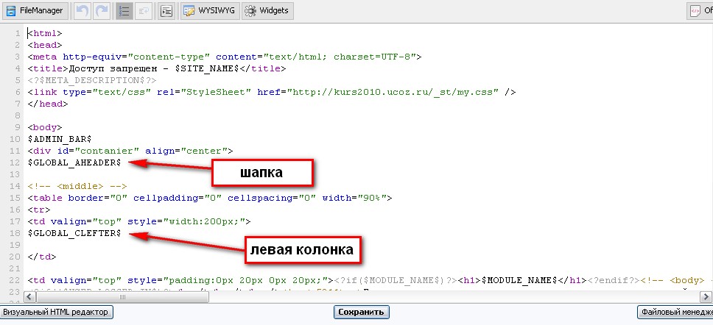Click line number 13 in the gutter
The height and width of the screenshot is (325, 713).
(x=15, y=175)
